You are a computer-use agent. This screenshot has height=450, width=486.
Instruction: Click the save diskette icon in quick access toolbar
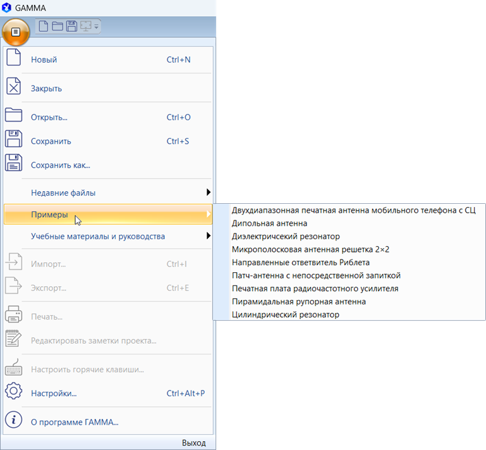coord(71,26)
